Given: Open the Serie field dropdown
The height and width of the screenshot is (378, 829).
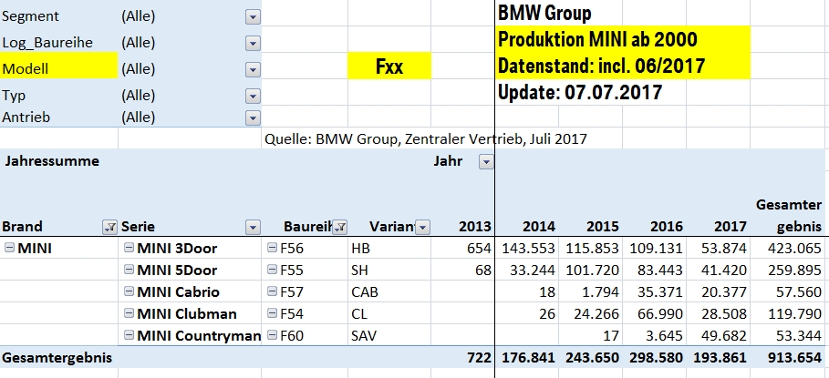Looking at the screenshot, I should [x=254, y=228].
